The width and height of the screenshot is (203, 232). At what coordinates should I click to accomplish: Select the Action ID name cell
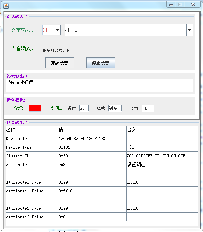pyautogui.click(x=32, y=165)
